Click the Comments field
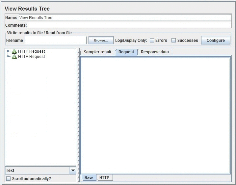Image resolution: width=236 pixels, height=185 pixels. click(x=129, y=25)
